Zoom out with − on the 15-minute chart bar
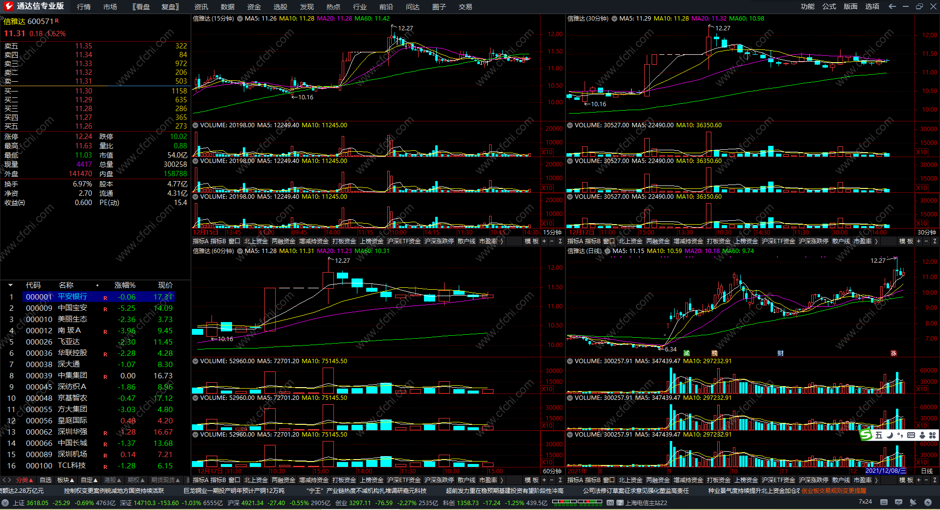 click(552, 241)
